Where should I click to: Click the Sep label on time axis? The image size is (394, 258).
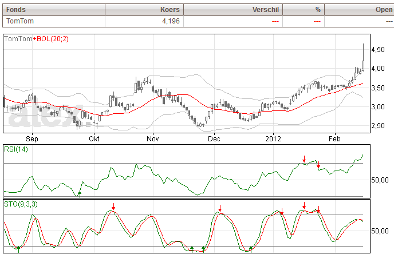32,139
